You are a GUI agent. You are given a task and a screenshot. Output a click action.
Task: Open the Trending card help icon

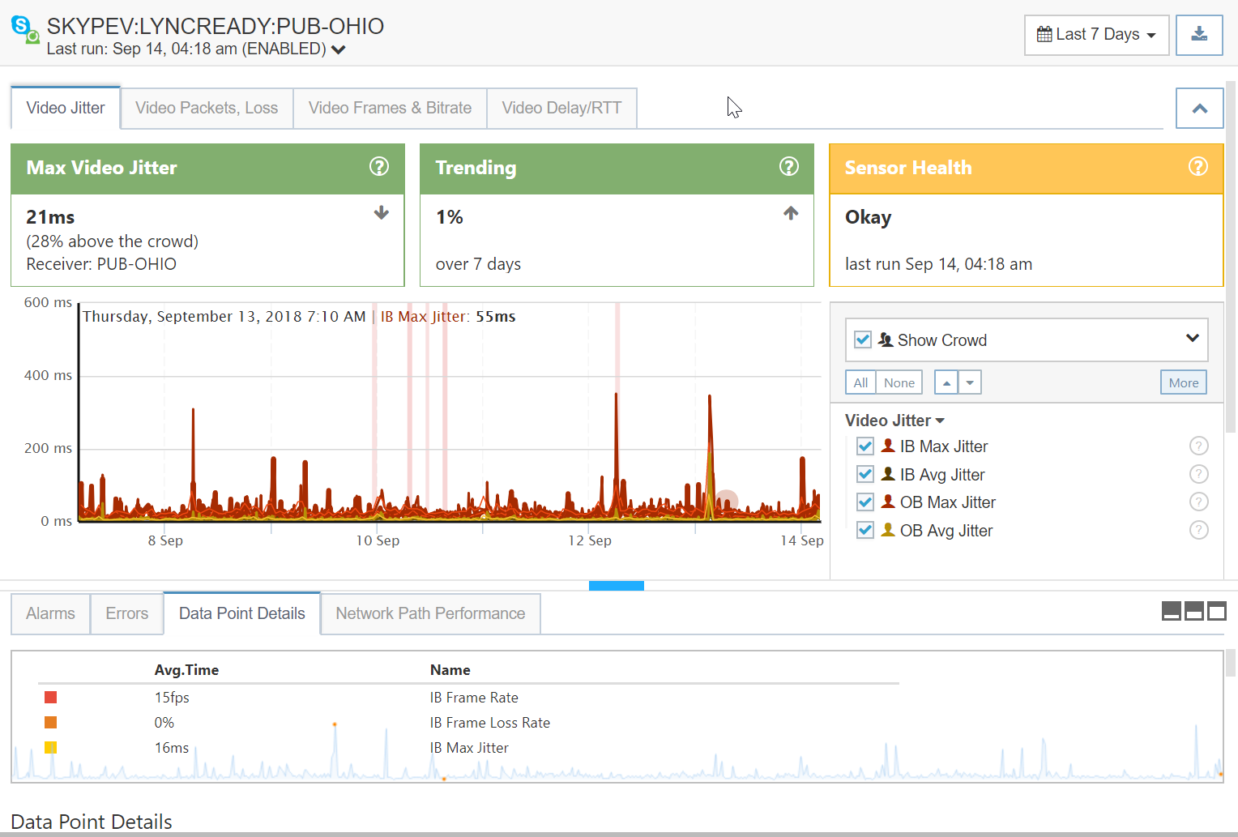click(x=789, y=166)
